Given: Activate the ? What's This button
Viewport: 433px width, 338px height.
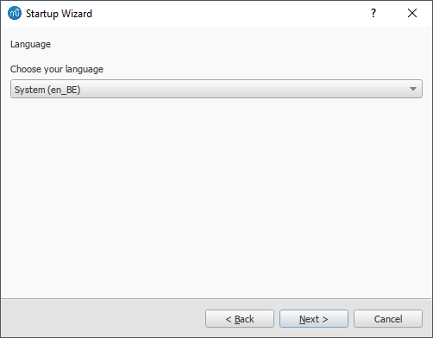Looking at the screenshot, I should [x=373, y=13].
